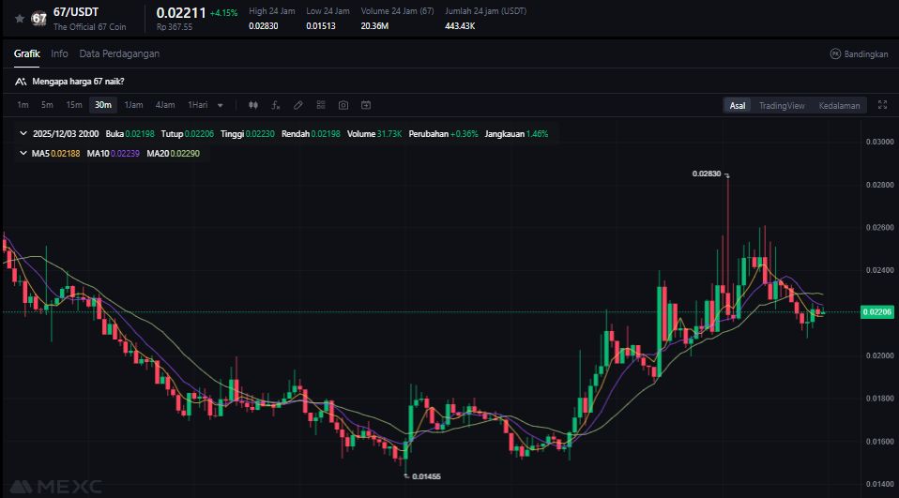Click the Bandingkan compare button
This screenshot has height=498, width=899.
[859, 54]
